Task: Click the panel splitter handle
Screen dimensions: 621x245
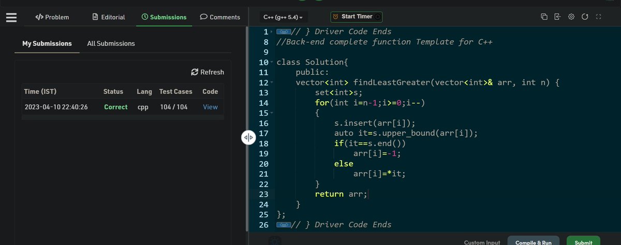Action: click(x=248, y=138)
